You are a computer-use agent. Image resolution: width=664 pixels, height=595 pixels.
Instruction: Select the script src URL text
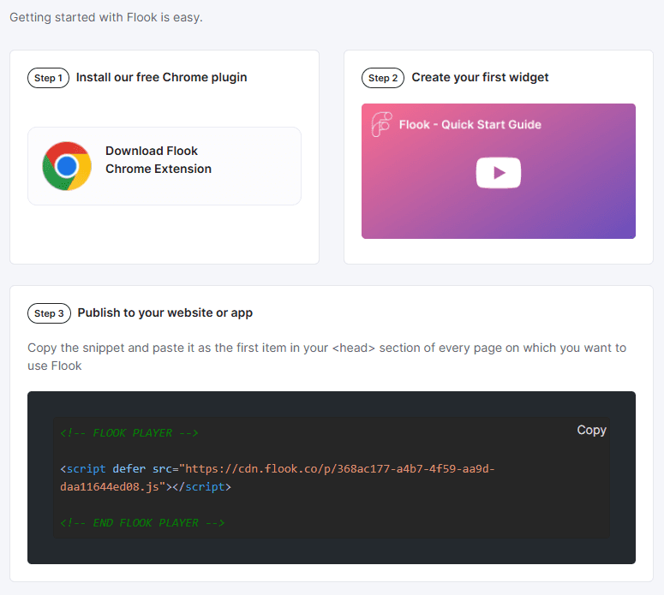pos(278,478)
